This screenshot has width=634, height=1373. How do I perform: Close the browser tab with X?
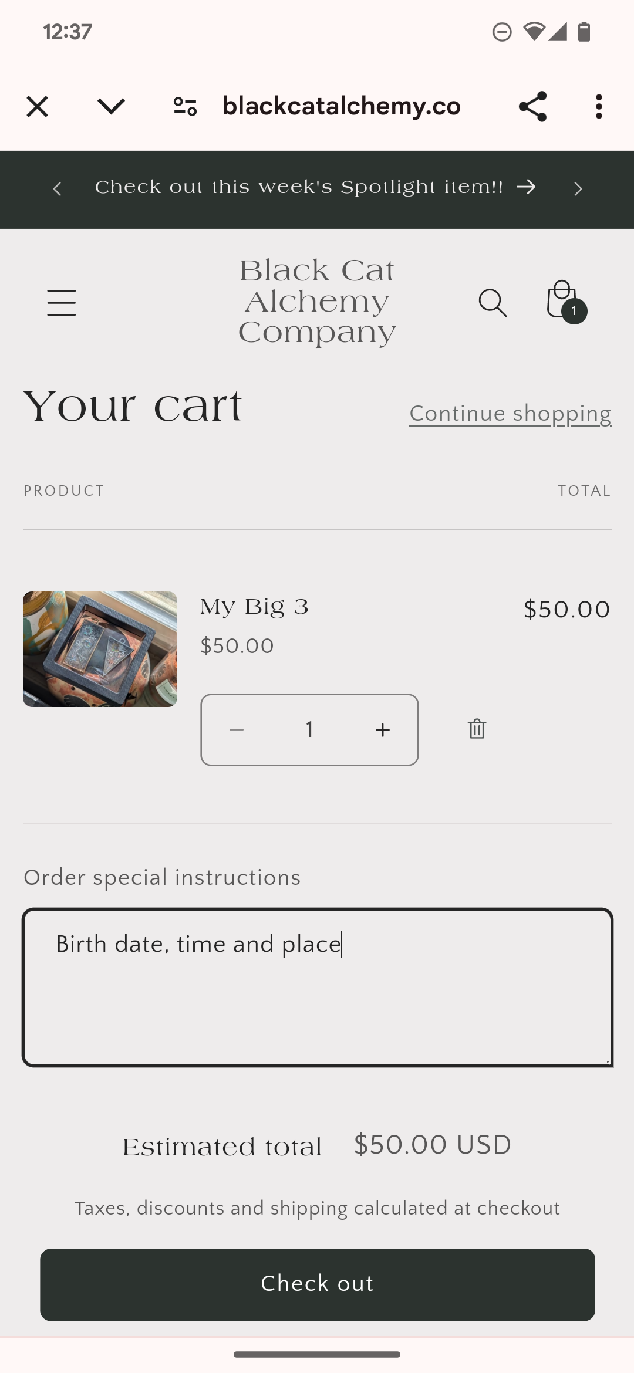click(38, 107)
